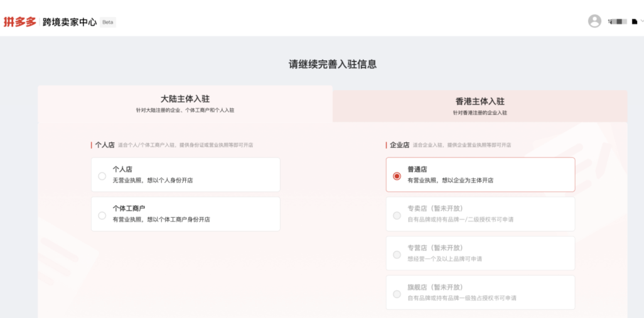The width and height of the screenshot is (644, 318).
Task: Select the 普通店 radio button
Action: (397, 176)
